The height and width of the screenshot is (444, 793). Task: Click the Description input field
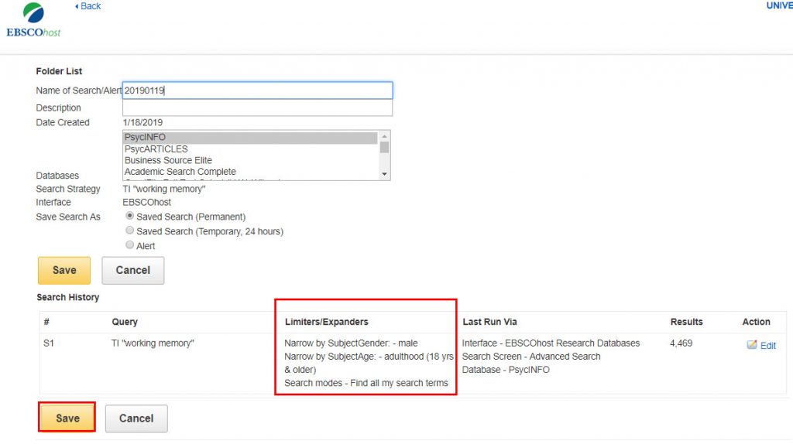point(257,108)
